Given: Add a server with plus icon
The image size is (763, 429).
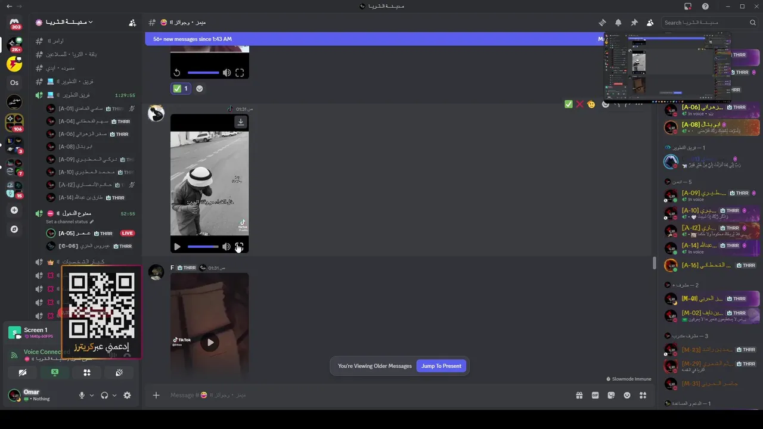Looking at the screenshot, I should point(14,210).
